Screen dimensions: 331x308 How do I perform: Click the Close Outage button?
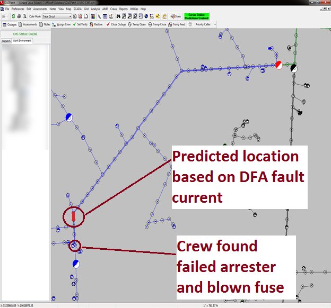[116, 24]
